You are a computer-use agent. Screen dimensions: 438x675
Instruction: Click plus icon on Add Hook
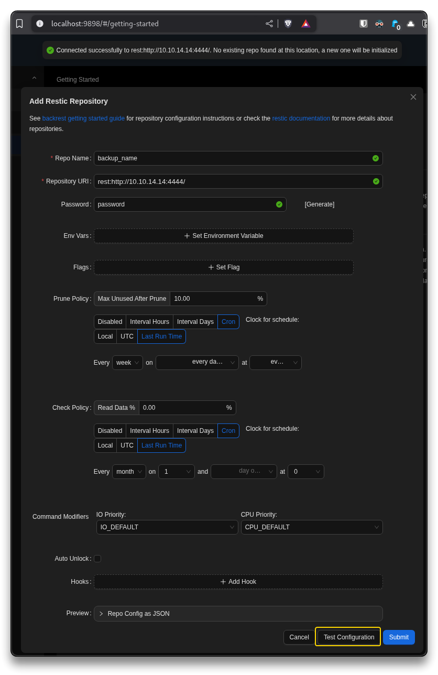point(223,582)
